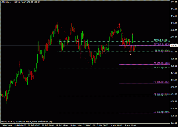Click the 131.65 price scale label
This screenshot has width=178, height=127.
(174, 94)
